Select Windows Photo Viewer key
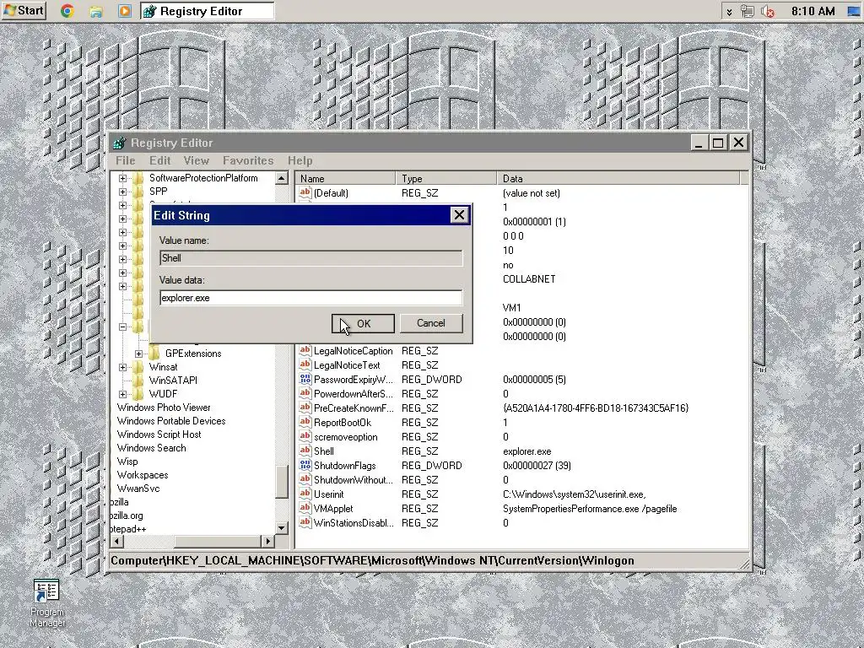 click(164, 408)
